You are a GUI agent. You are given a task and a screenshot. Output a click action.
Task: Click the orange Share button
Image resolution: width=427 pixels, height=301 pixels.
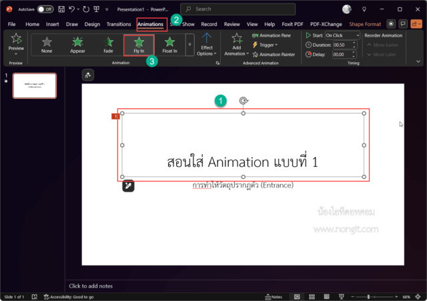416,24
